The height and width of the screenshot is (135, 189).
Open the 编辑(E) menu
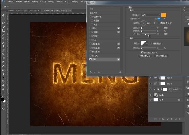pos(19,1)
